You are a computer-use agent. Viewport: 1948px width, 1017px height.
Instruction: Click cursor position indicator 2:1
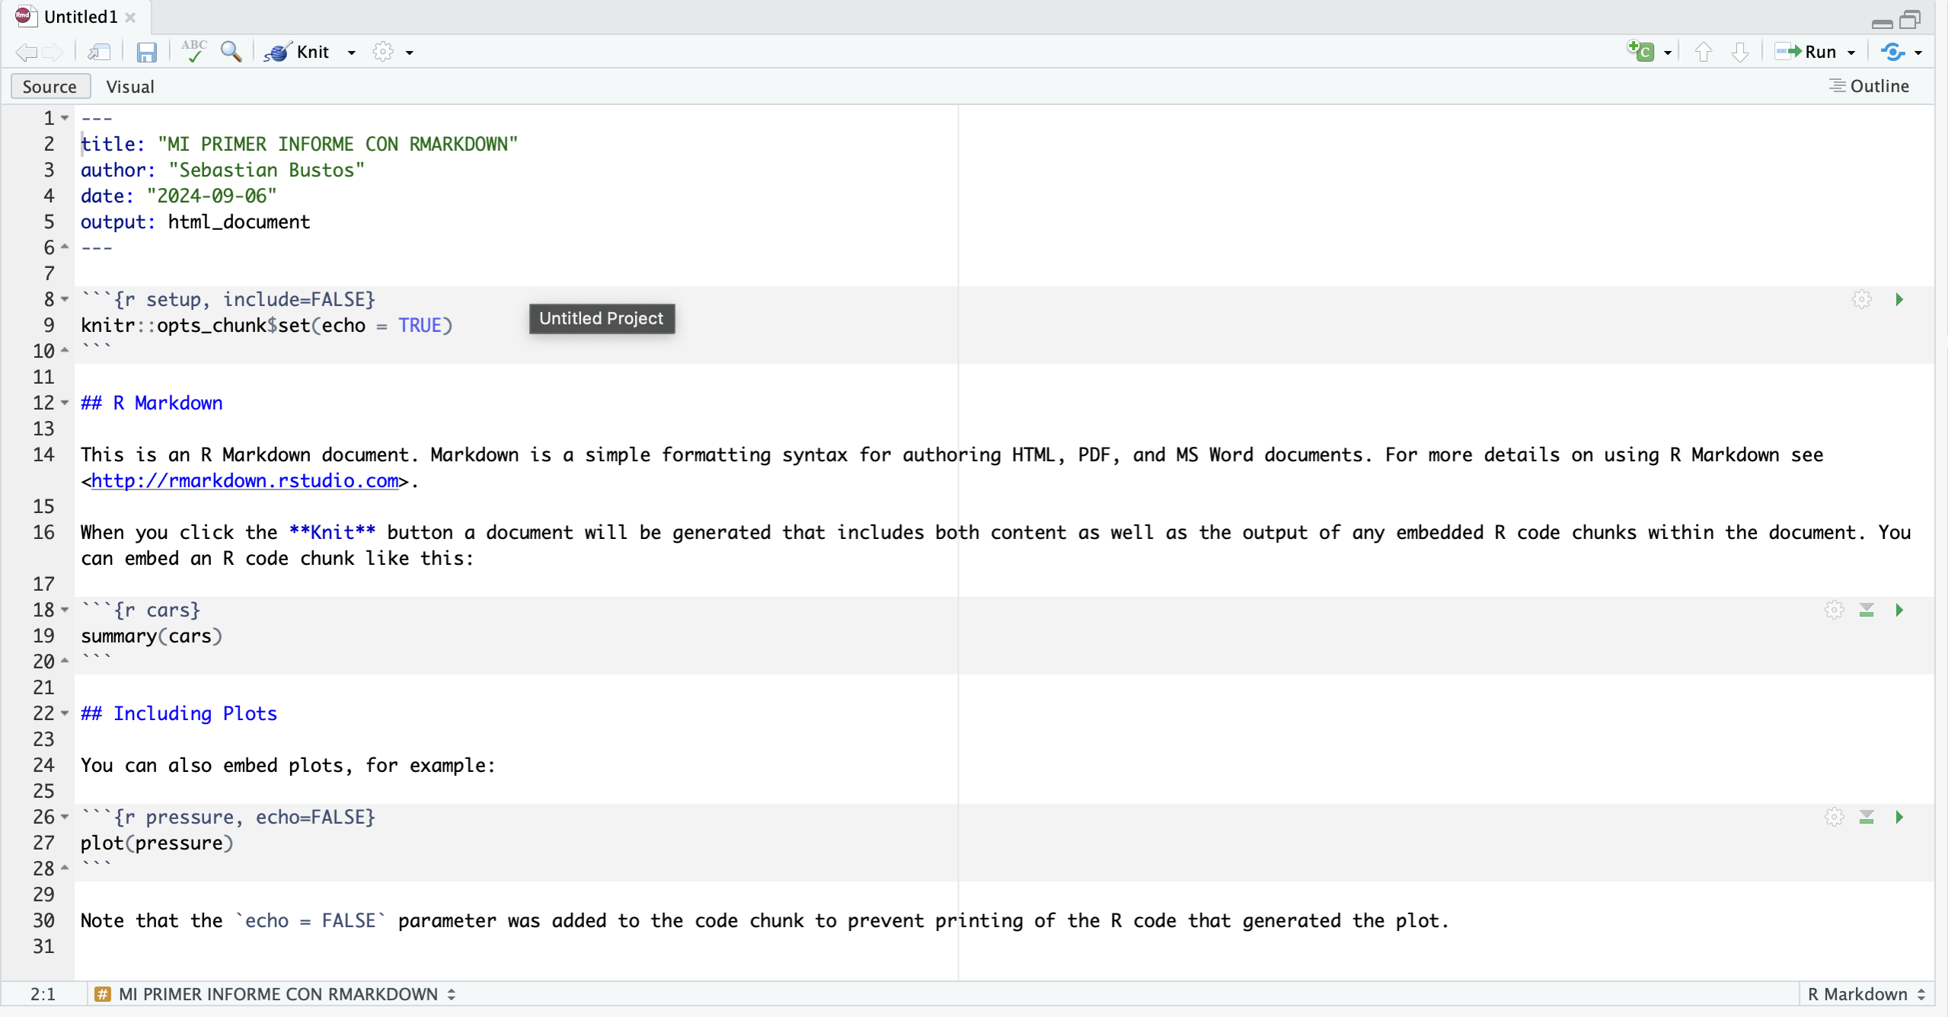(x=43, y=994)
